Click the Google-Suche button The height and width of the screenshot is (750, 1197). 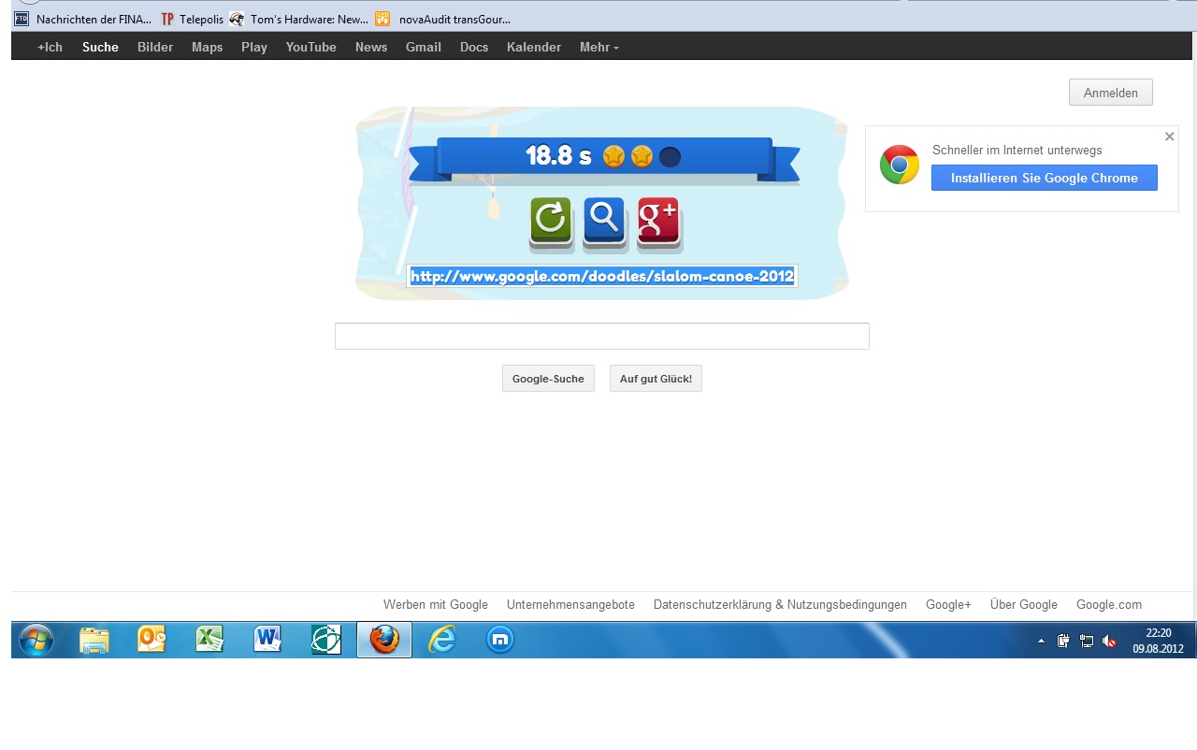click(548, 379)
